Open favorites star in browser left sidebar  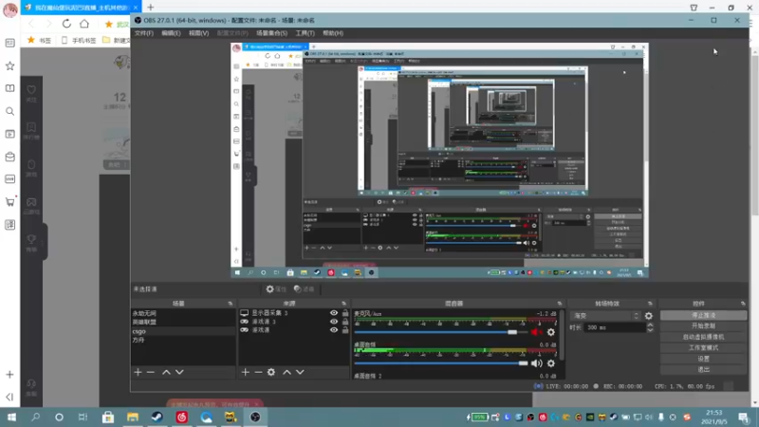click(x=9, y=65)
